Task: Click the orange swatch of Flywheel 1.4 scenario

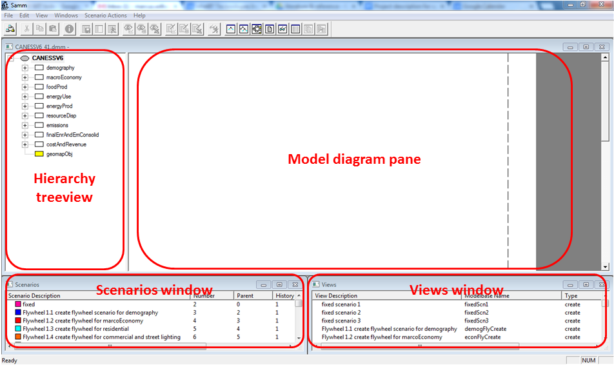Action: [x=17, y=337]
